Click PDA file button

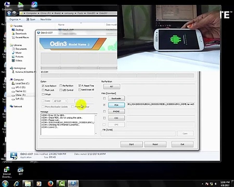[116, 105]
